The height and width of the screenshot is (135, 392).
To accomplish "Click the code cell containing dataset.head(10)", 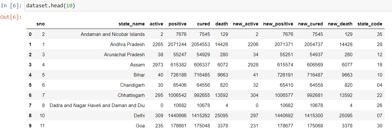I will point(208,6).
